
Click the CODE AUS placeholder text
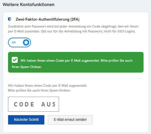click(x=35, y=104)
